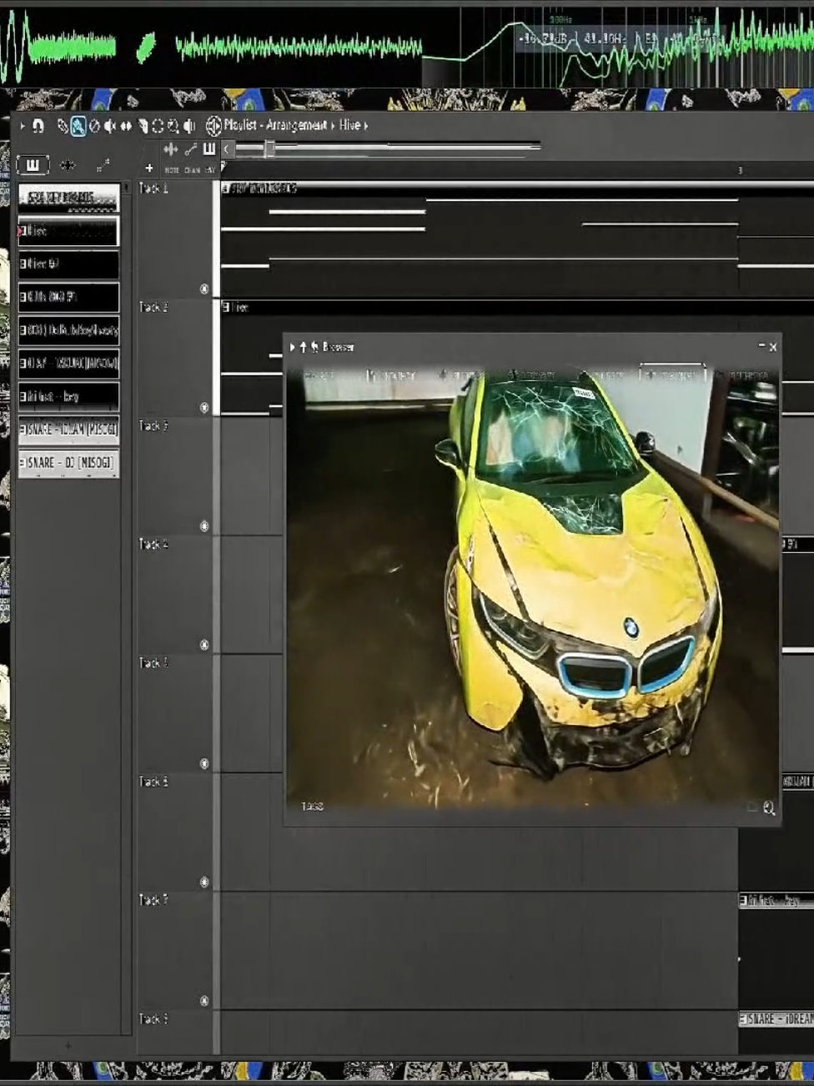Click the waveform icon above the NOTE label

[171, 149]
